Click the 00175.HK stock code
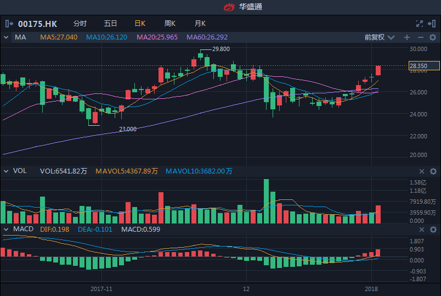The height and width of the screenshot is (296, 441). [x=37, y=24]
